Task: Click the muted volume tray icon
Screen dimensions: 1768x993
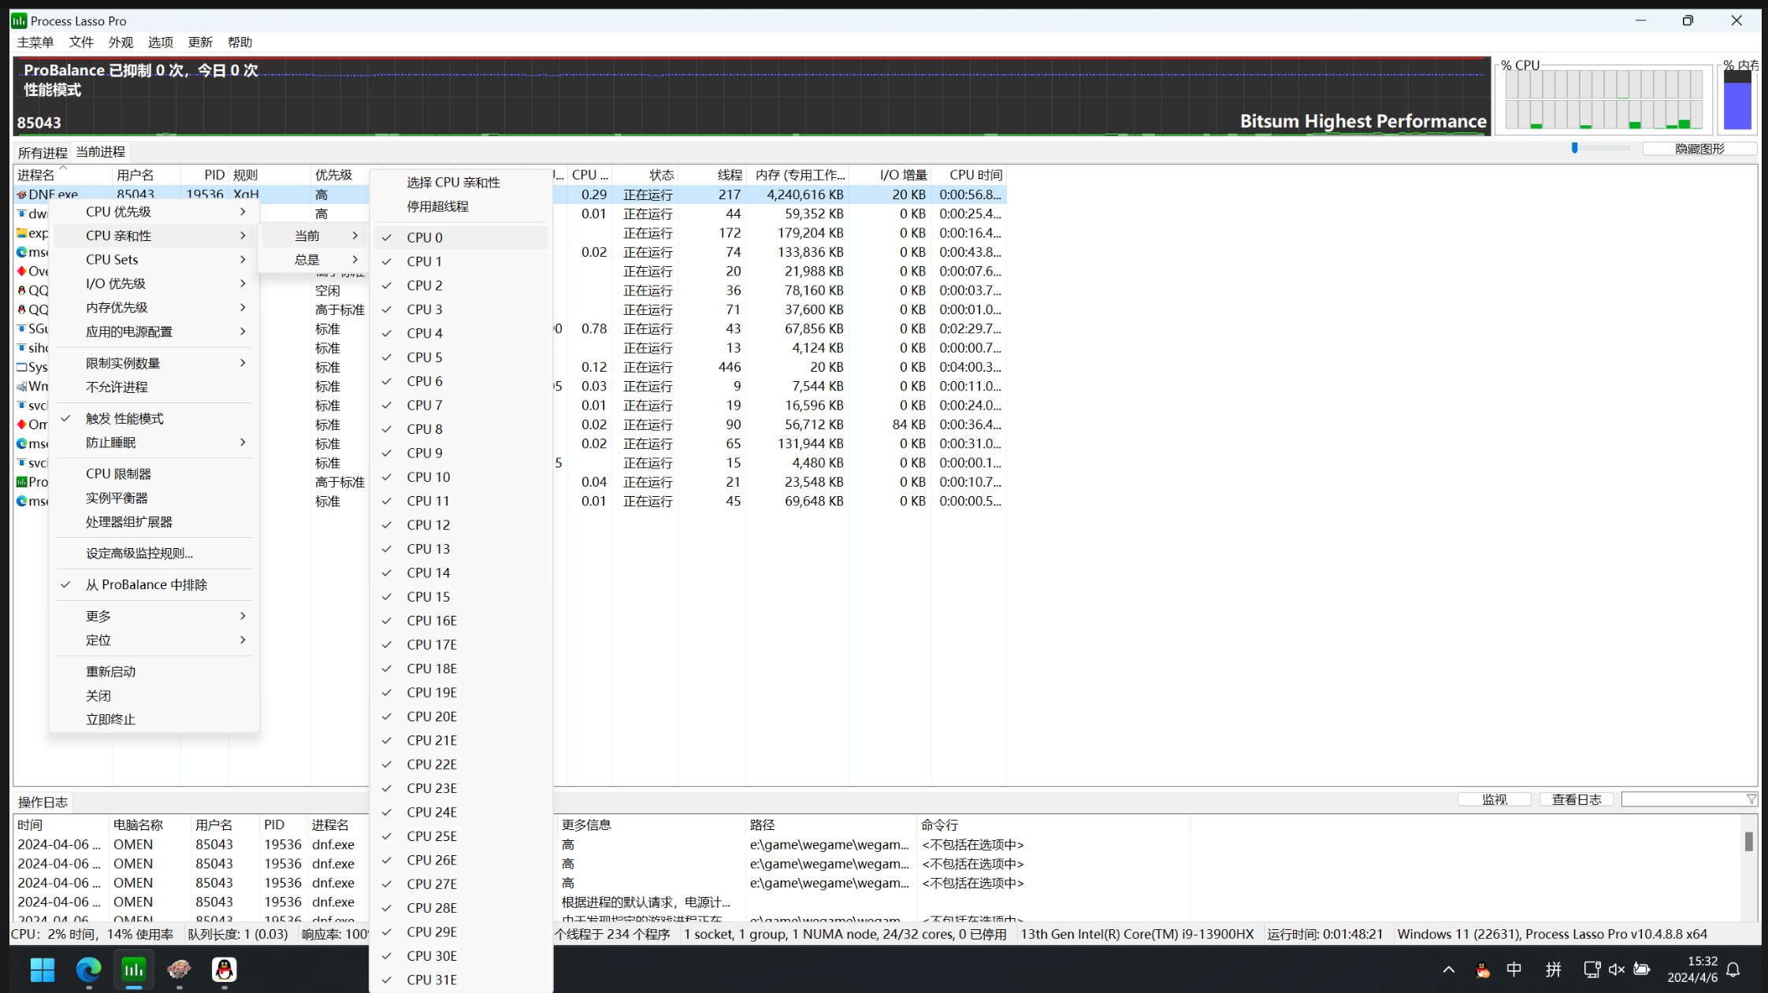Action: point(1617,970)
